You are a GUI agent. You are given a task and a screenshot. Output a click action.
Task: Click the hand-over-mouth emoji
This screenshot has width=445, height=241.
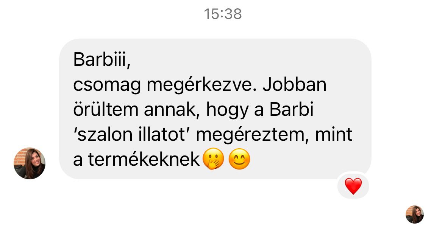coord(213,159)
